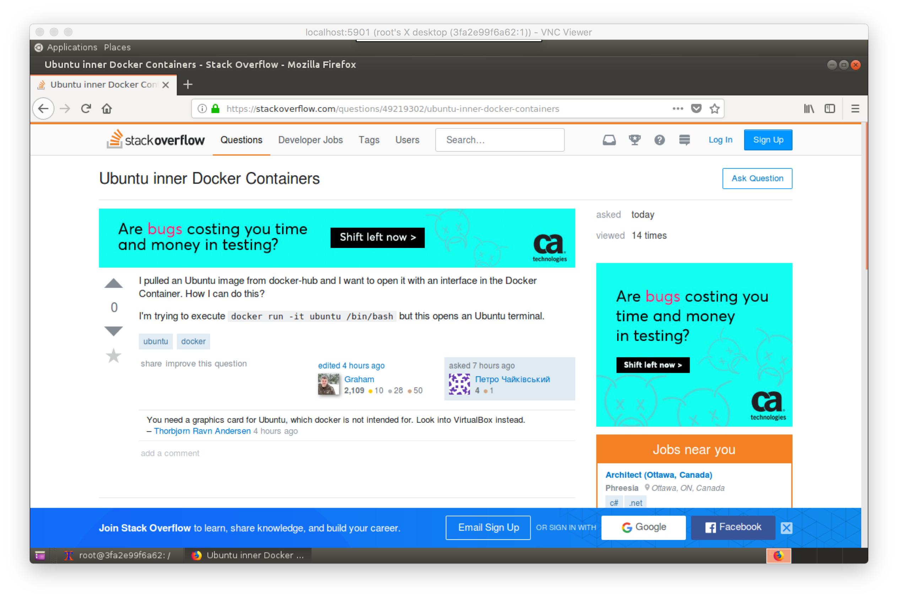Viewport: 898px width, 599px height.
Task: Open the achievements trophy icon
Action: click(x=634, y=140)
